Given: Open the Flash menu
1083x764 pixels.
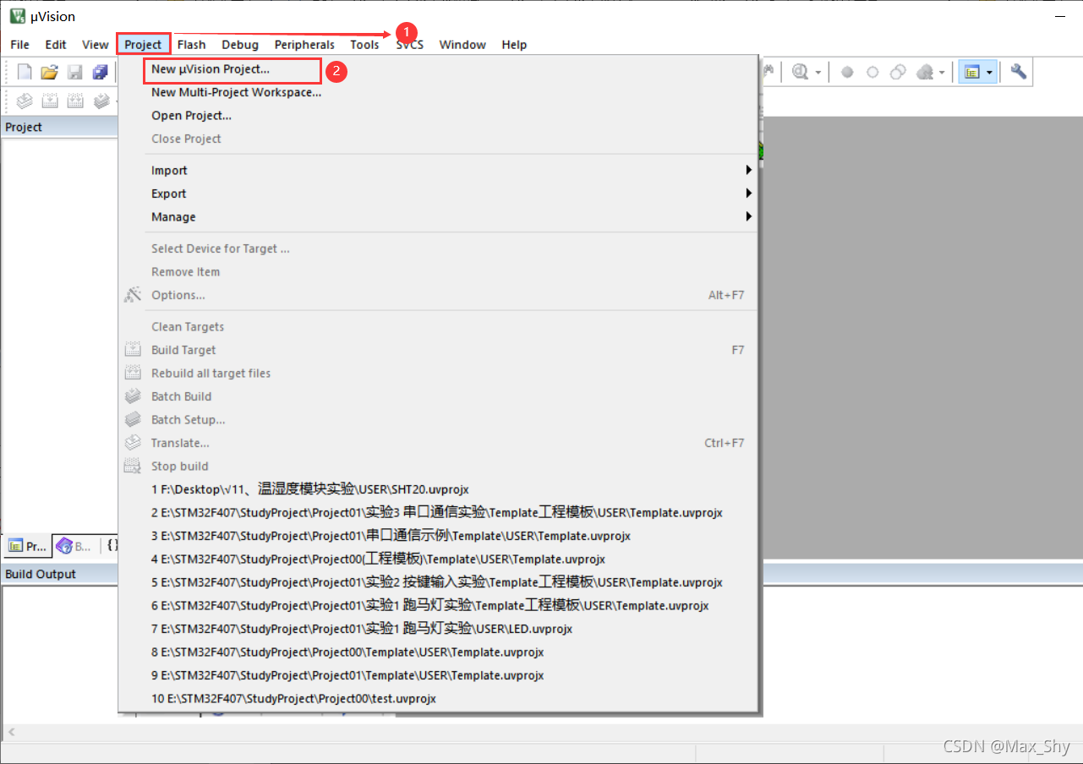Looking at the screenshot, I should [x=192, y=45].
